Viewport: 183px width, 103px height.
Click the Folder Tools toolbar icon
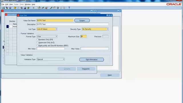tap(64, 8)
